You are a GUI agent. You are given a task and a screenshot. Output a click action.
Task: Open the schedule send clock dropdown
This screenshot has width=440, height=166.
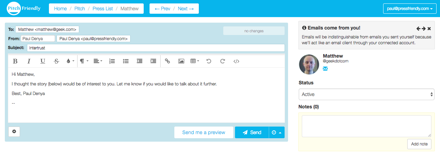(x=277, y=132)
